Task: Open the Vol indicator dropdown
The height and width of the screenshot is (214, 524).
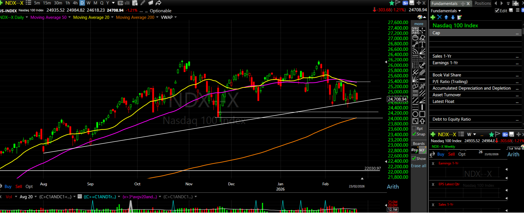Action: point(16,197)
